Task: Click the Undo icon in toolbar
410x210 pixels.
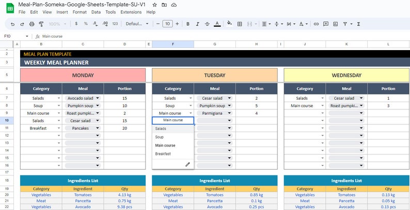Action: click(x=12, y=24)
